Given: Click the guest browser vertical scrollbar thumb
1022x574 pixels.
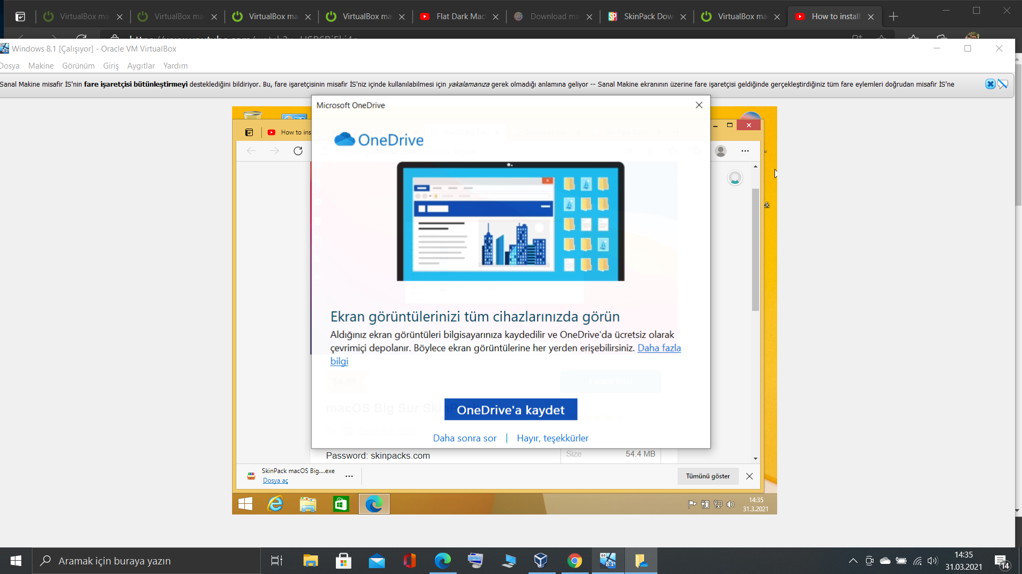Looking at the screenshot, I should point(755,250).
